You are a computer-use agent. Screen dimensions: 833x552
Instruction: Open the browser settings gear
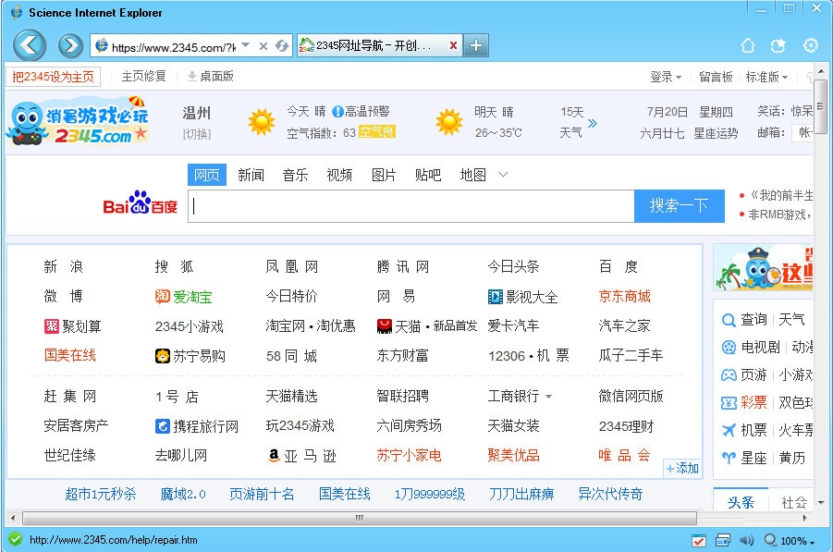pyautogui.click(x=811, y=44)
